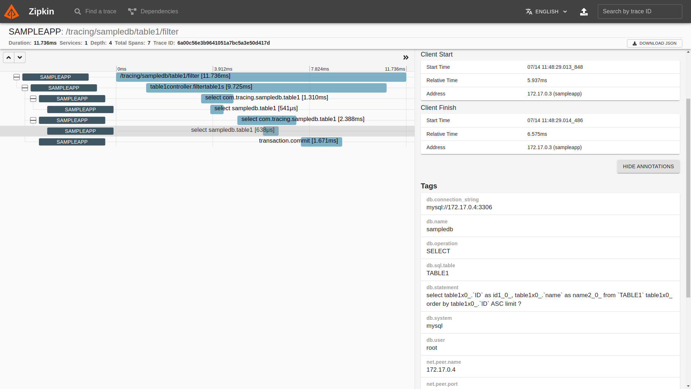The width and height of the screenshot is (691, 389).
Task: Open the Dependencies page
Action: point(159,12)
